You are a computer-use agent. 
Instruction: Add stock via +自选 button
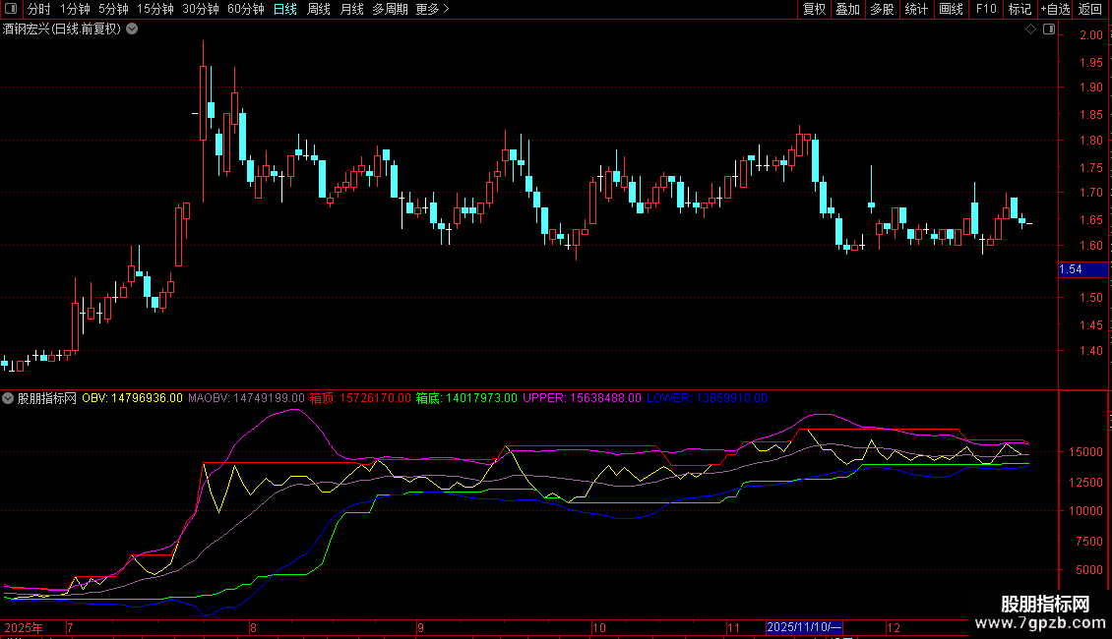pyautogui.click(x=1055, y=9)
